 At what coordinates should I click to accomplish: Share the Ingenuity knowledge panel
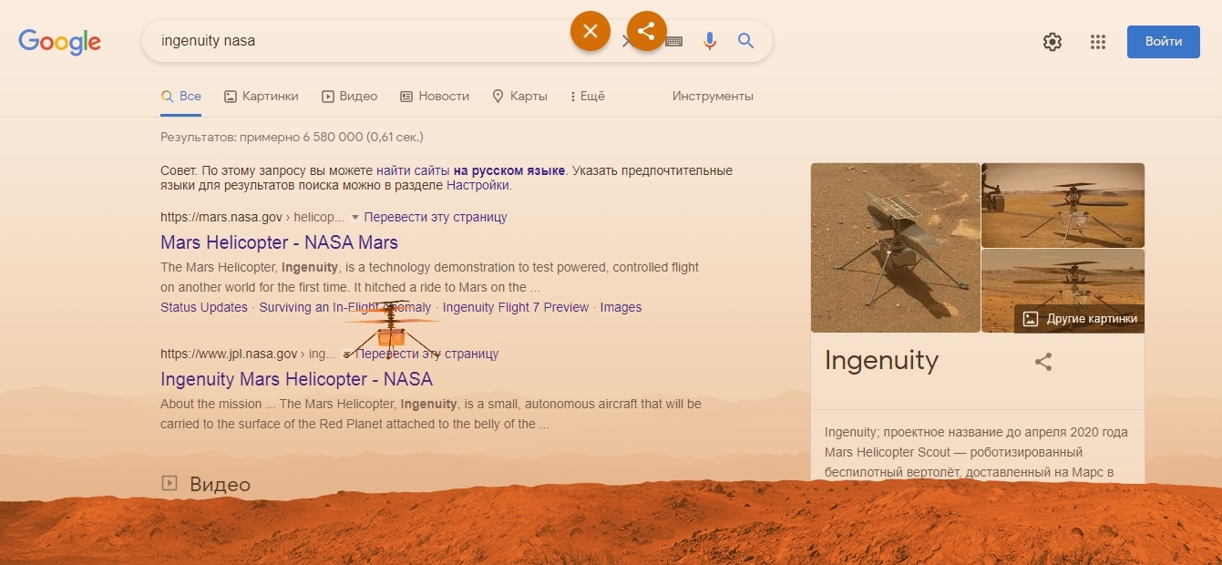pos(1043,362)
